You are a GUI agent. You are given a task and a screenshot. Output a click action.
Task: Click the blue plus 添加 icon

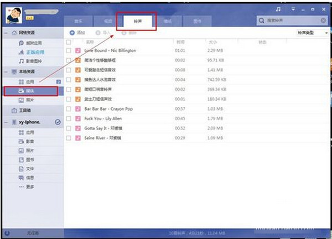click(72, 33)
